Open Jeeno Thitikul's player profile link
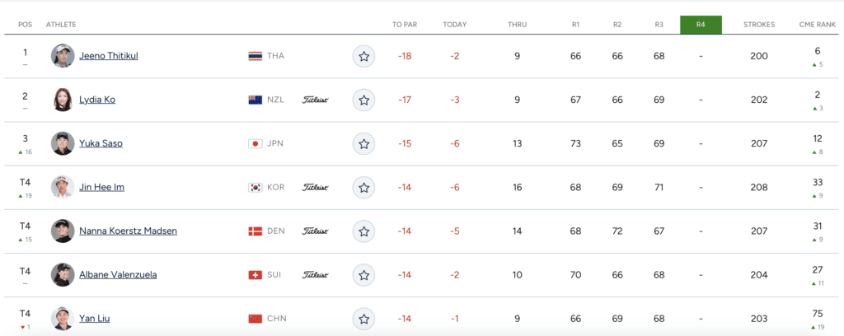This screenshot has height=336, width=844. (107, 56)
